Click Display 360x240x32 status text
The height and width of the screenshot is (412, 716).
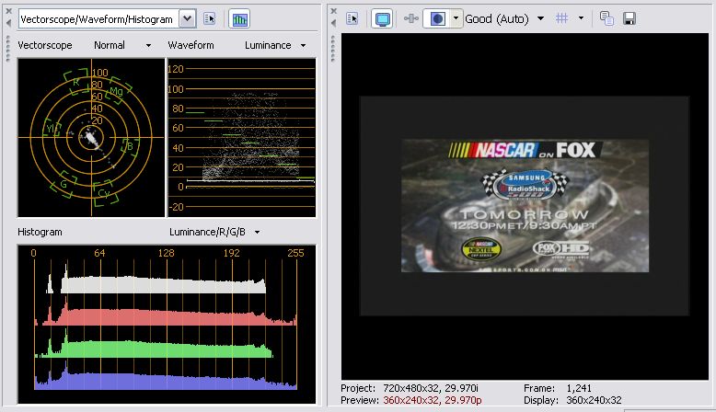tap(572, 400)
